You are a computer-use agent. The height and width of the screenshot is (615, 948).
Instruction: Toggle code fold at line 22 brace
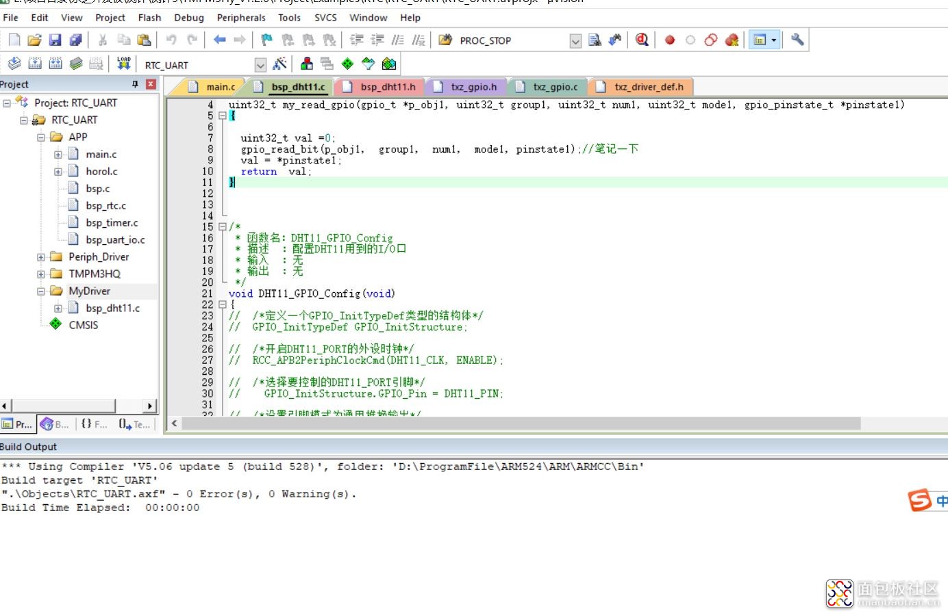pyautogui.click(x=222, y=304)
